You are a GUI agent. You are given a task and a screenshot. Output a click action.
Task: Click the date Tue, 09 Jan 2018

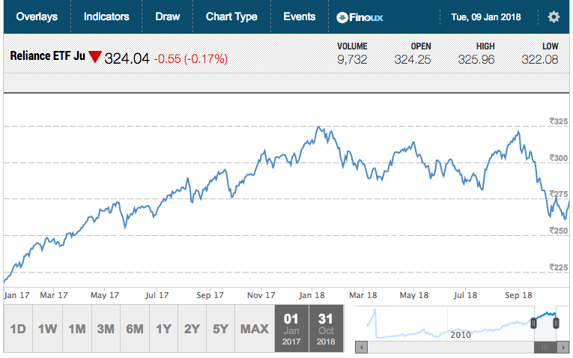486,17
